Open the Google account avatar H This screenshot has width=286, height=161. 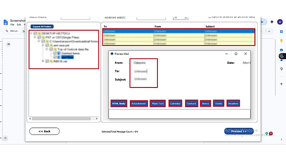[x=280, y=22]
